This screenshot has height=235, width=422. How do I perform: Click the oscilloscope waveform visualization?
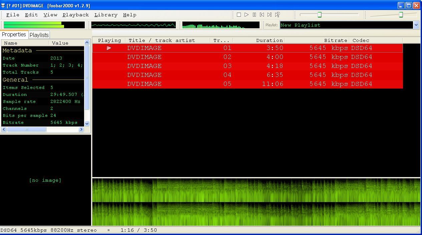pyautogui.click(x=133, y=25)
